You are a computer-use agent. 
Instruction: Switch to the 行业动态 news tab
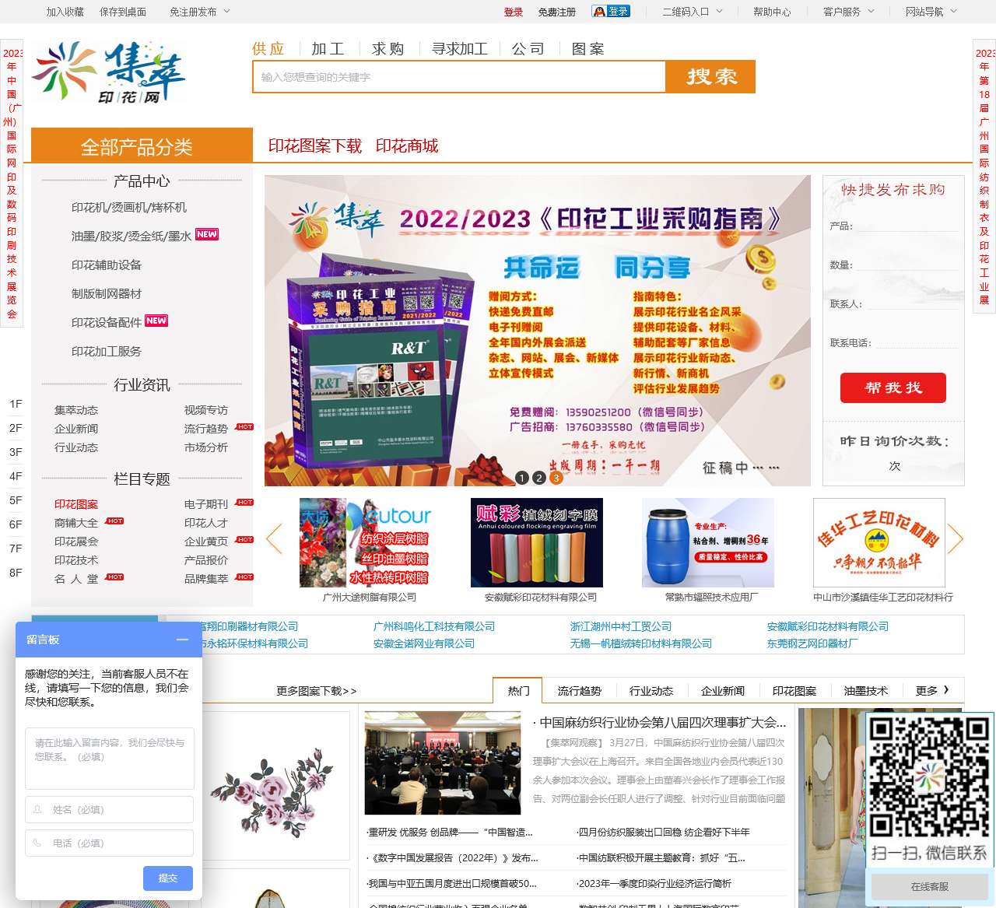pos(651,690)
